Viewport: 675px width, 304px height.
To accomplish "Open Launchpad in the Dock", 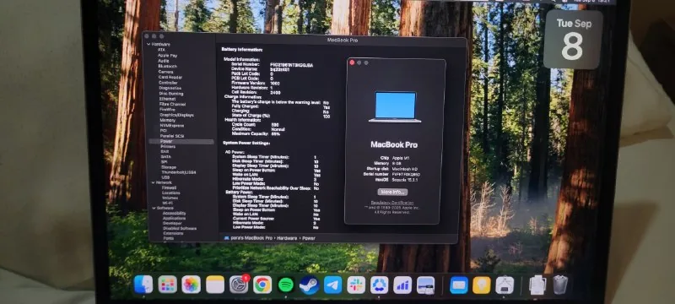I will [167, 285].
